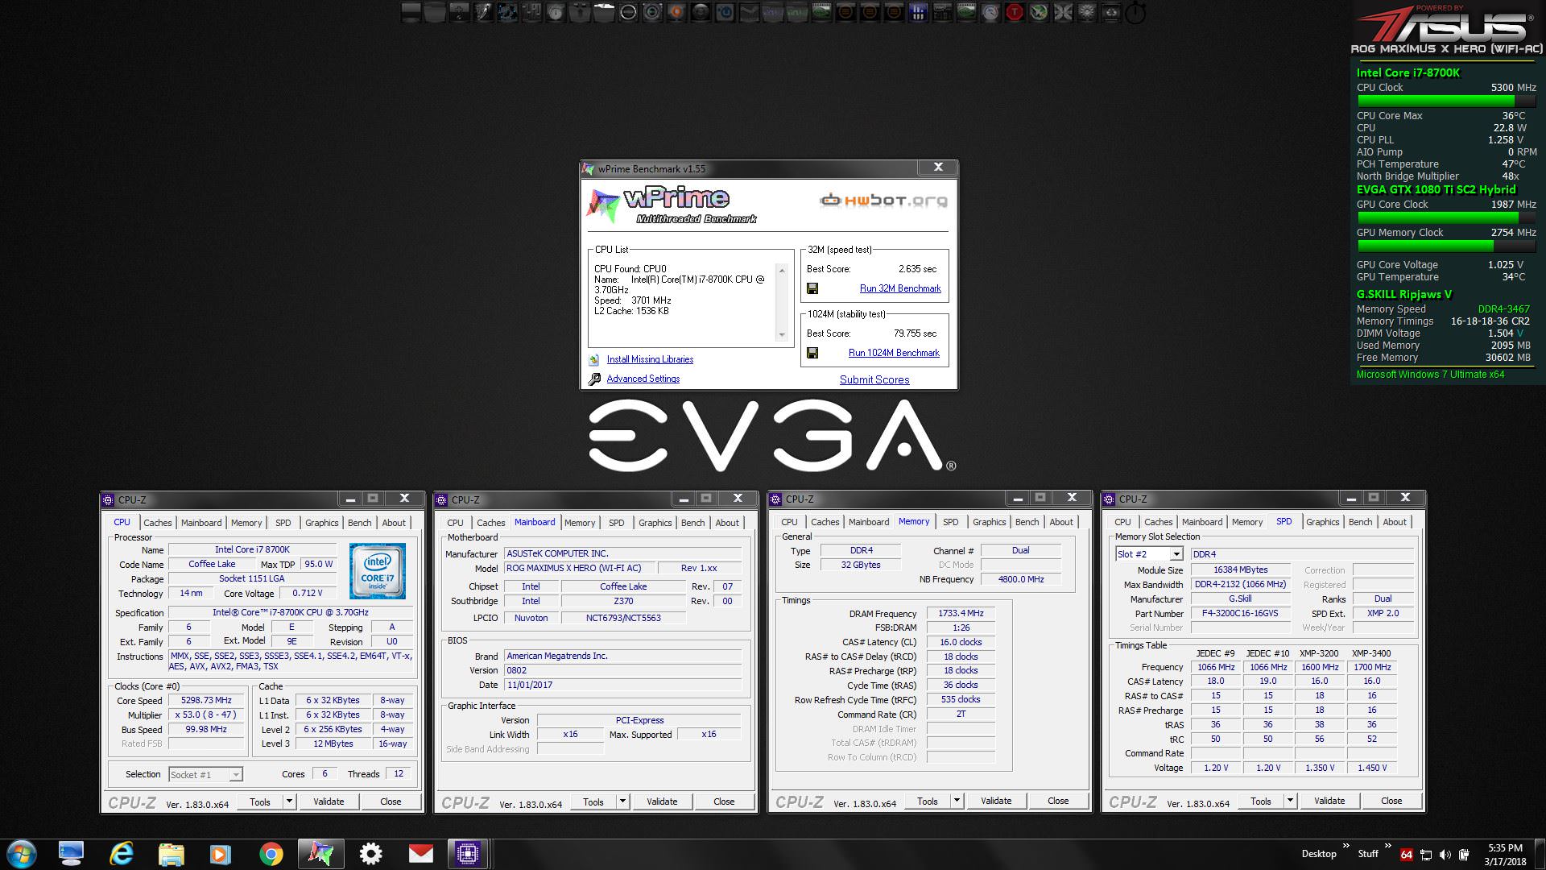This screenshot has height=870, width=1546.
Task: Click the CPU Clock green bar in the ASUS gadget
Action: [1446, 101]
